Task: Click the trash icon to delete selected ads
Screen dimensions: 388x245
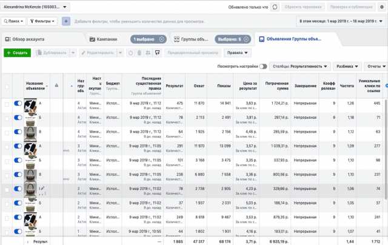Action: [x=140, y=53]
